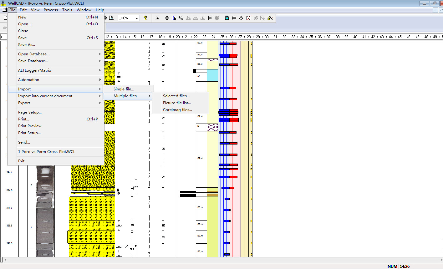Viewport: 443px width, 269px height.
Task: Click the magic wand database icon
Action: (270, 18)
